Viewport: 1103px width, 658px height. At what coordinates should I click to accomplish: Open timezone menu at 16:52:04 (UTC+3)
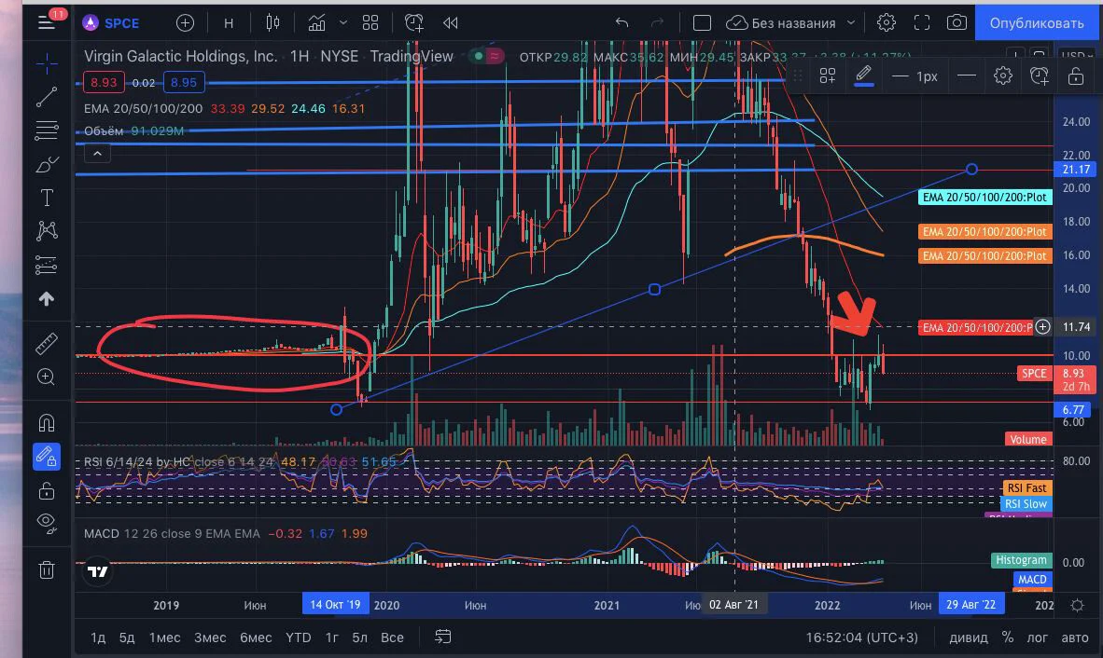(x=861, y=637)
